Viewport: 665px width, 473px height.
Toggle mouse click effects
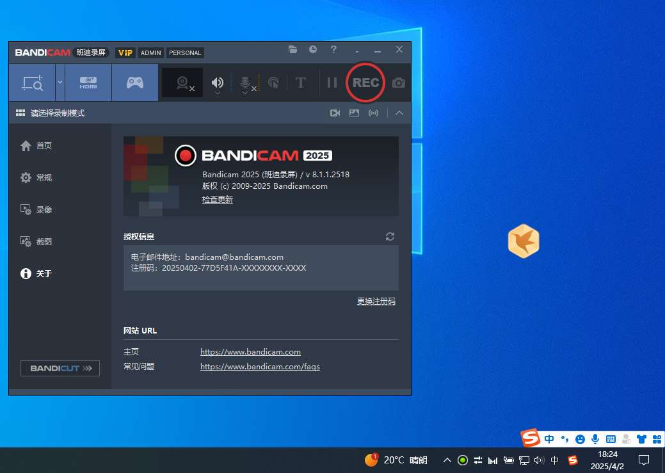(x=273, y=83)
